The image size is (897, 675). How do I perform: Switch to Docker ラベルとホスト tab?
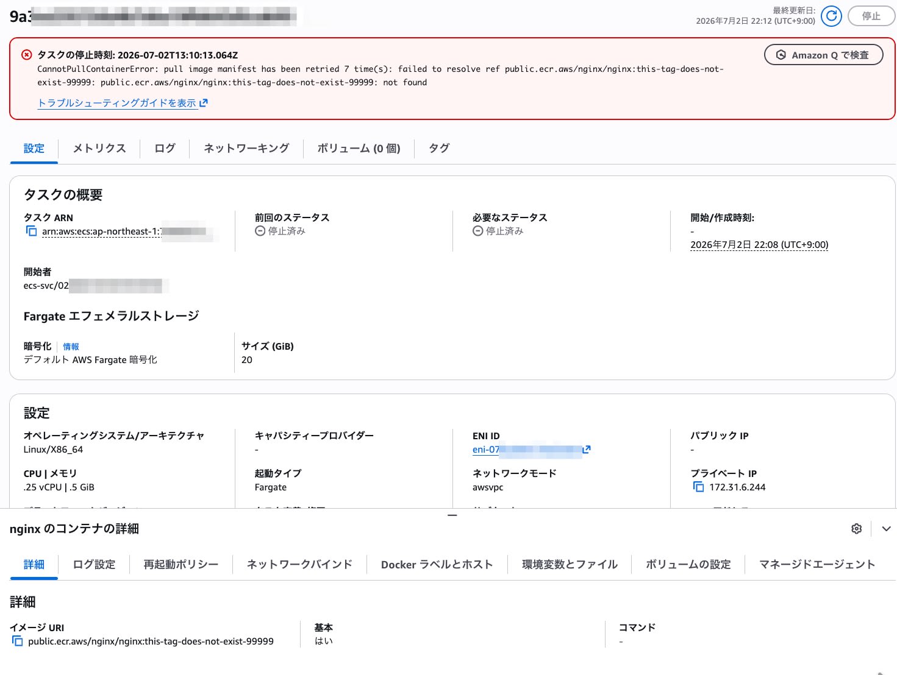coord(437,564)
